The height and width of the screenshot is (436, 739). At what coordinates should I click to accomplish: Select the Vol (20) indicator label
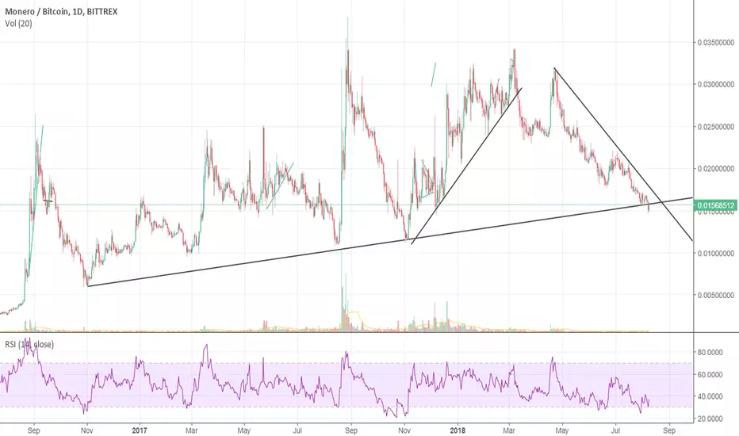[19, 23]
